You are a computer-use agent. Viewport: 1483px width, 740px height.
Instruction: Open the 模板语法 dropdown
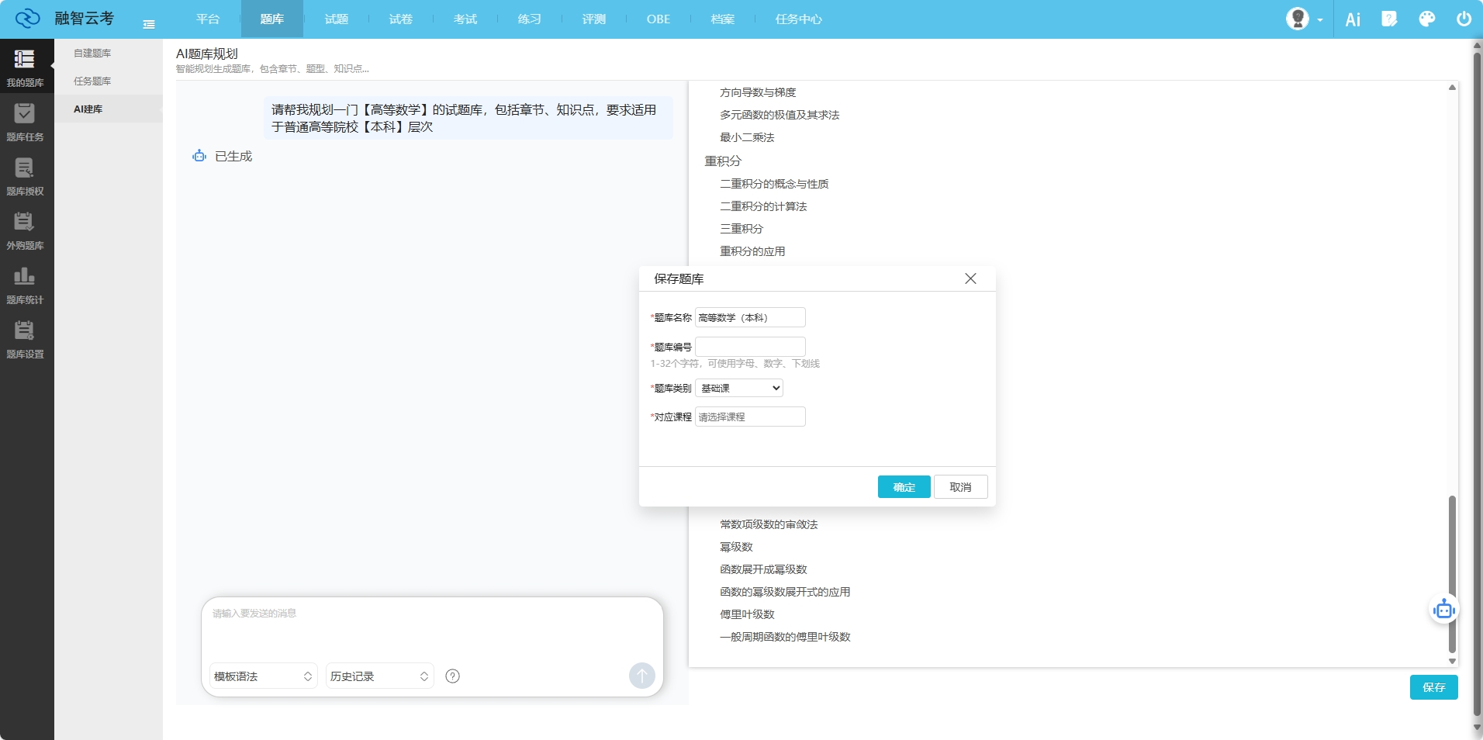[263, 676]
